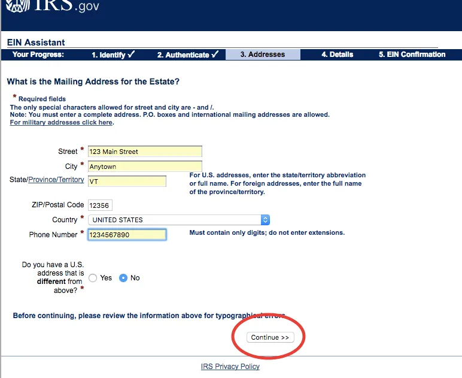462x378 pixels.
Task: Open the 5. EIN Confirmation step
Action: 412,55
